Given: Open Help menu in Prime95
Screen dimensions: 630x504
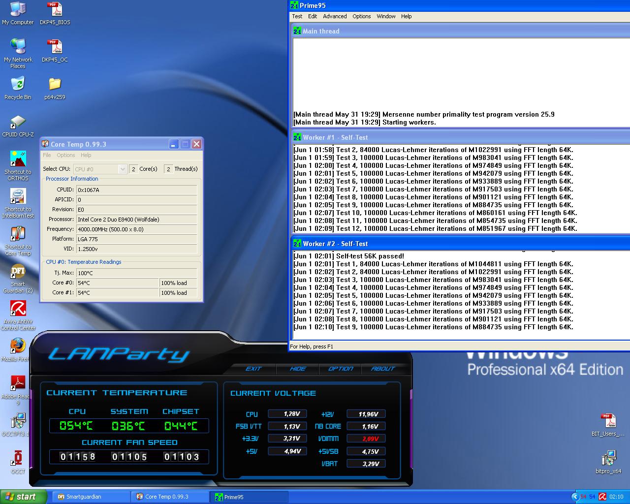Looking at the screenshot, I should pos(406,16).
